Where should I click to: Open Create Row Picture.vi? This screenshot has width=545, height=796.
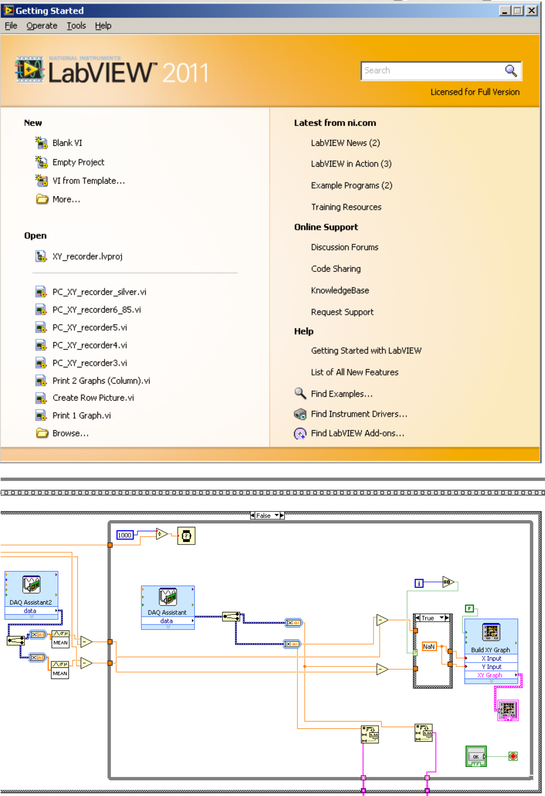tap(93, 398)
